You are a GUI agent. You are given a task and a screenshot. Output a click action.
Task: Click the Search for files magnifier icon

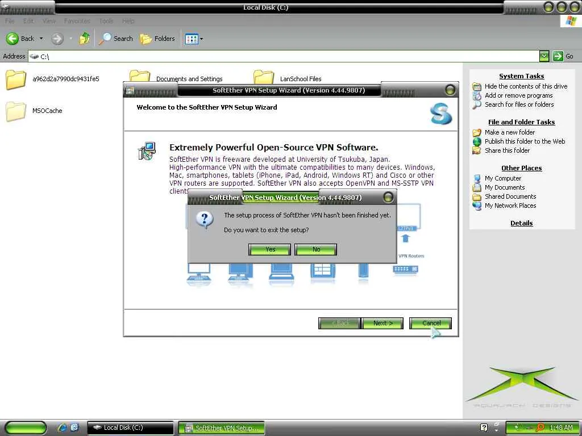click(477, 105)
